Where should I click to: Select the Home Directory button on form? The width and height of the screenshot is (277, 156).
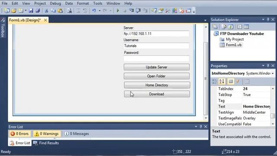(157, 85)
